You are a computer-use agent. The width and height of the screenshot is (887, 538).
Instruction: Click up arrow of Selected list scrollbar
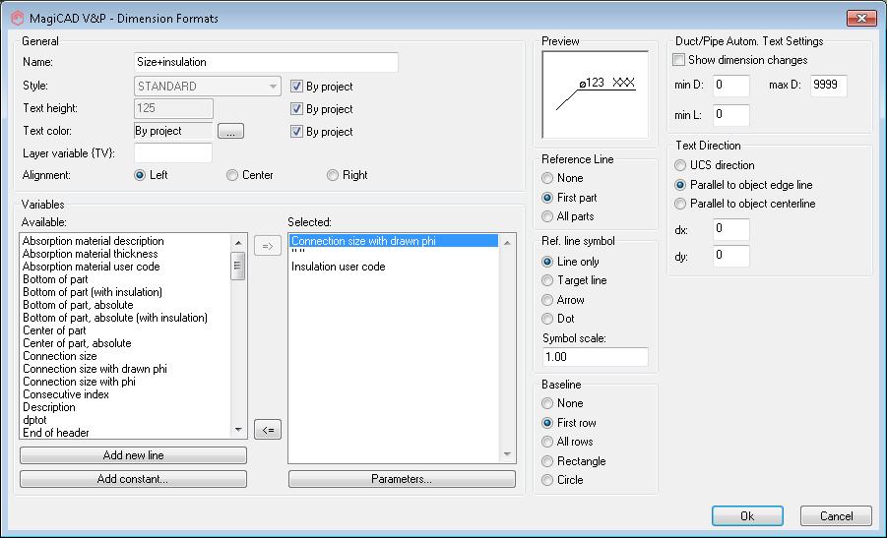click(507, 242)
